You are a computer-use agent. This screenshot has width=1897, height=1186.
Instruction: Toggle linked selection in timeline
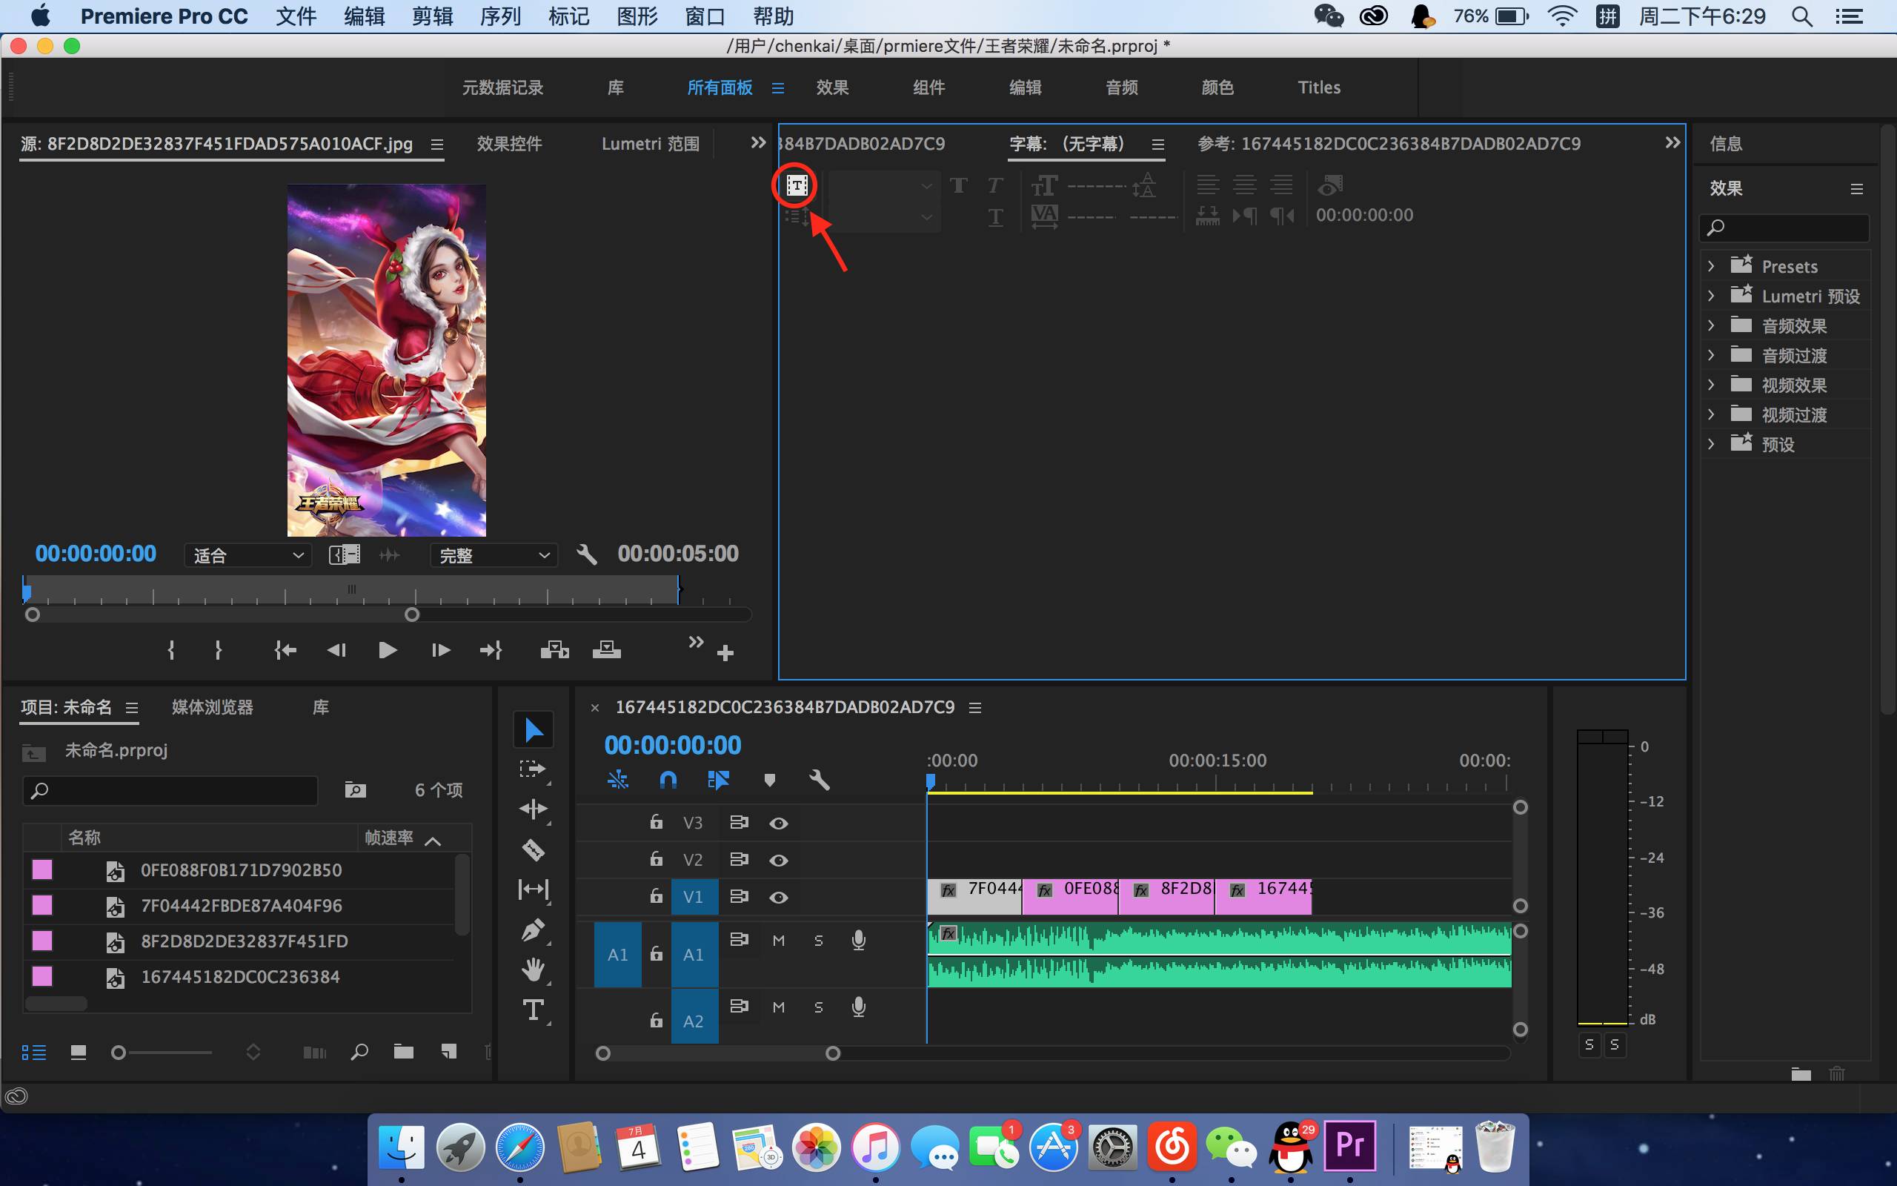click(718, 780)
